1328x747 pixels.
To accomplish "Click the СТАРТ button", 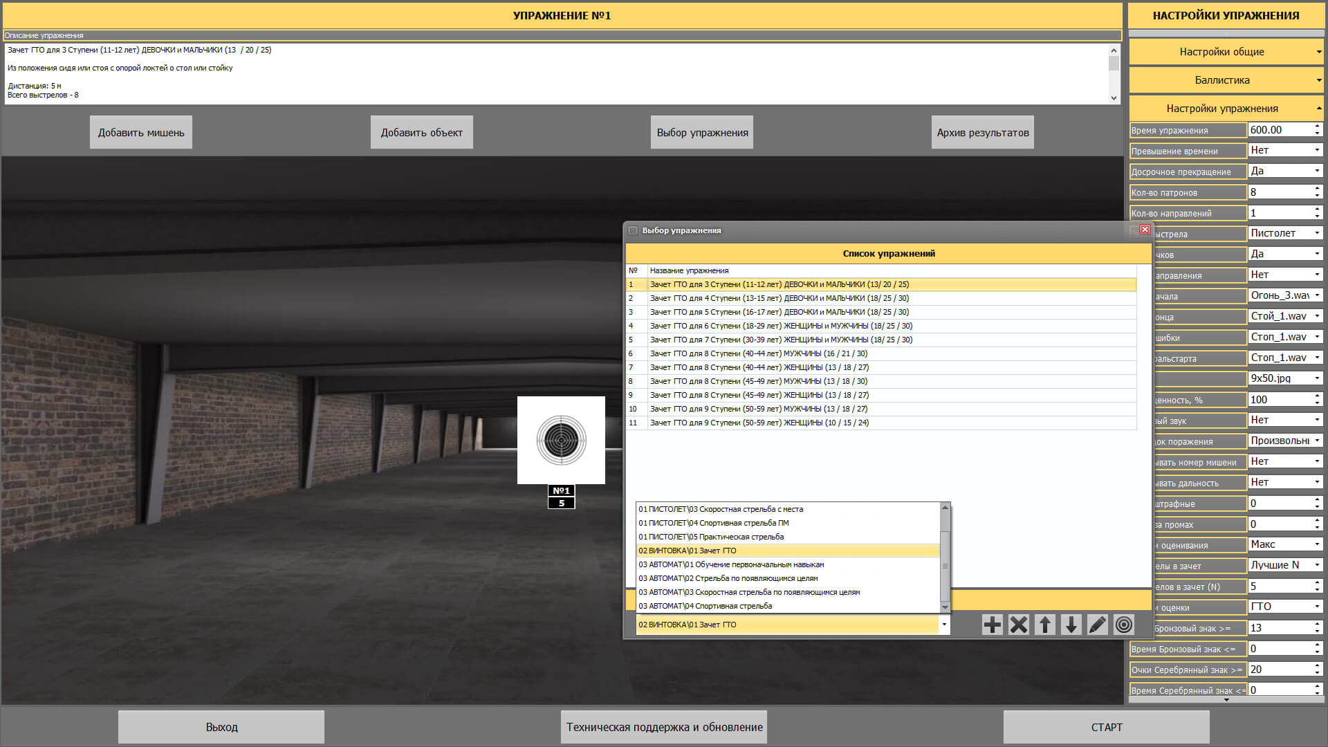I will (x=1106, y=727).
